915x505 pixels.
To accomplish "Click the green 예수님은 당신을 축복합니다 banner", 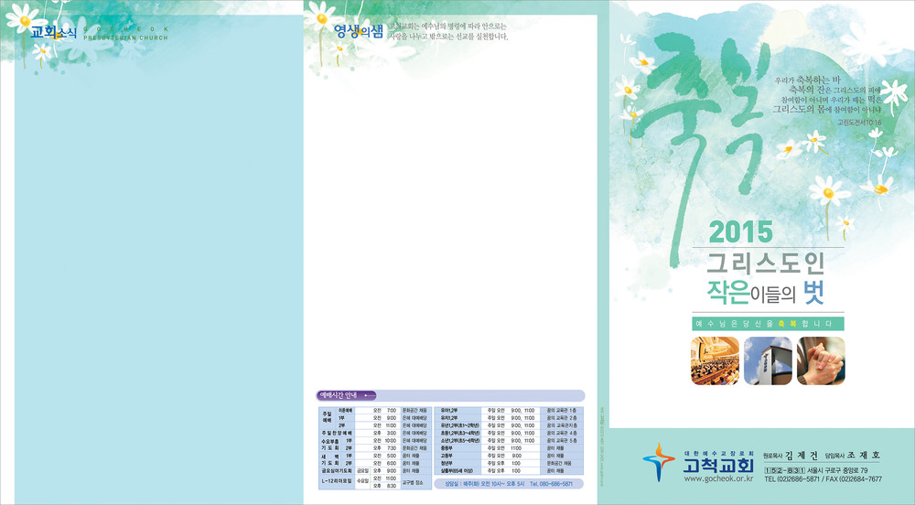I will (755, 324).
